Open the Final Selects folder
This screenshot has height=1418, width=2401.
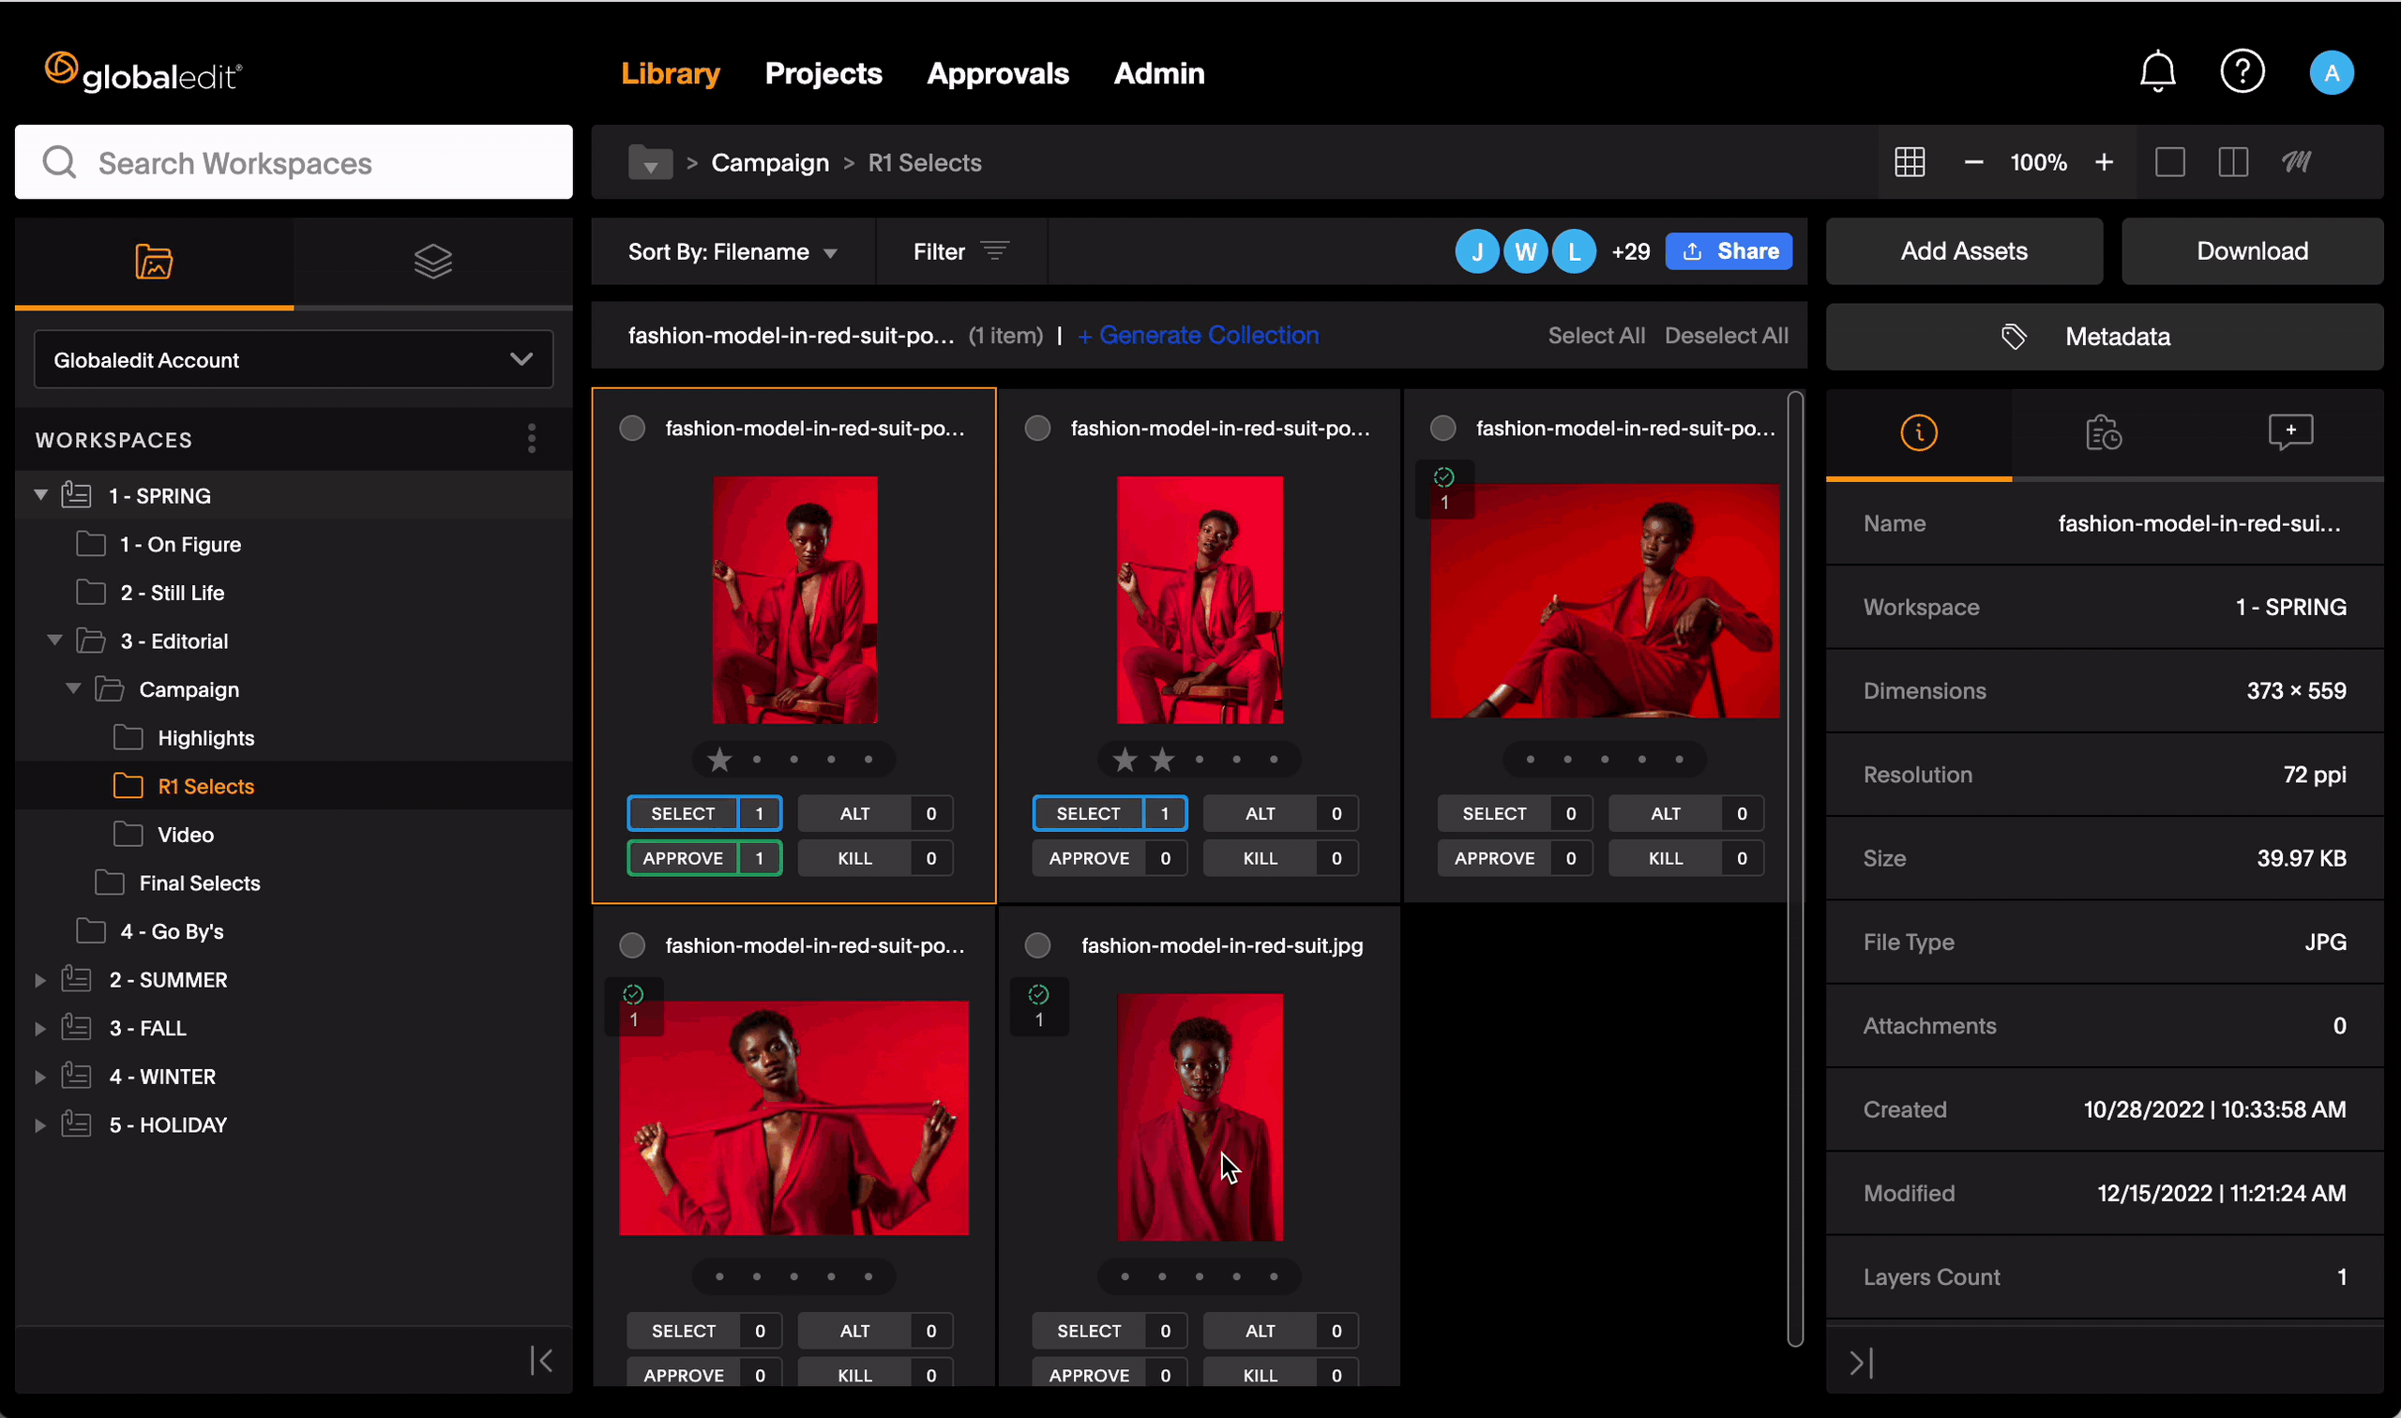coord(199,882)
